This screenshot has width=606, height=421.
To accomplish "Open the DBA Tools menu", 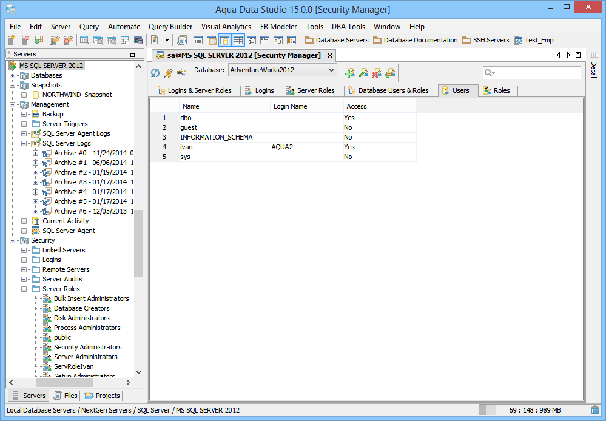I will pos(348,26).
